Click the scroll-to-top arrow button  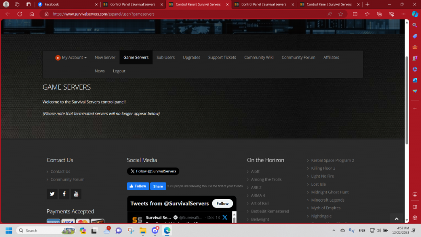click(396, 218)
